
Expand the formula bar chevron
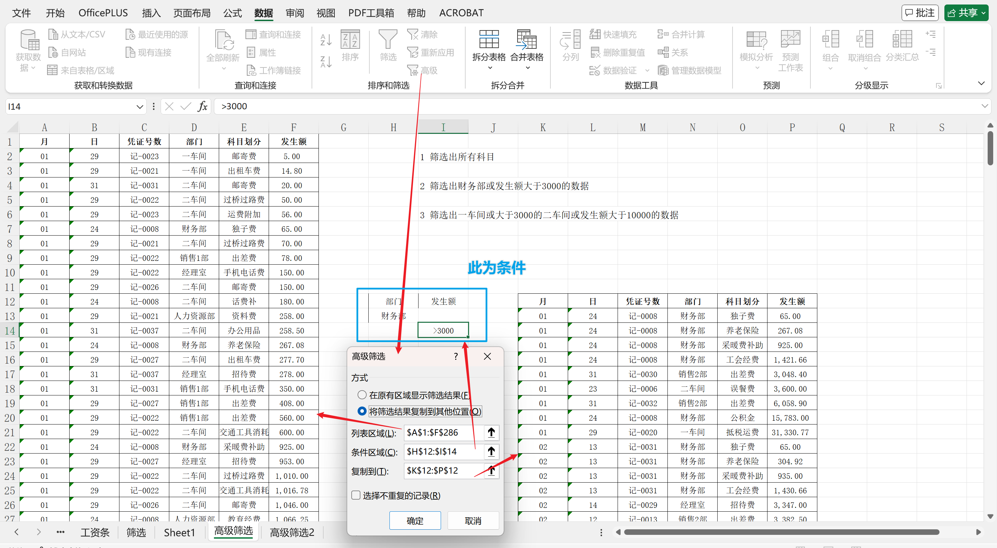tap(985, 106)
